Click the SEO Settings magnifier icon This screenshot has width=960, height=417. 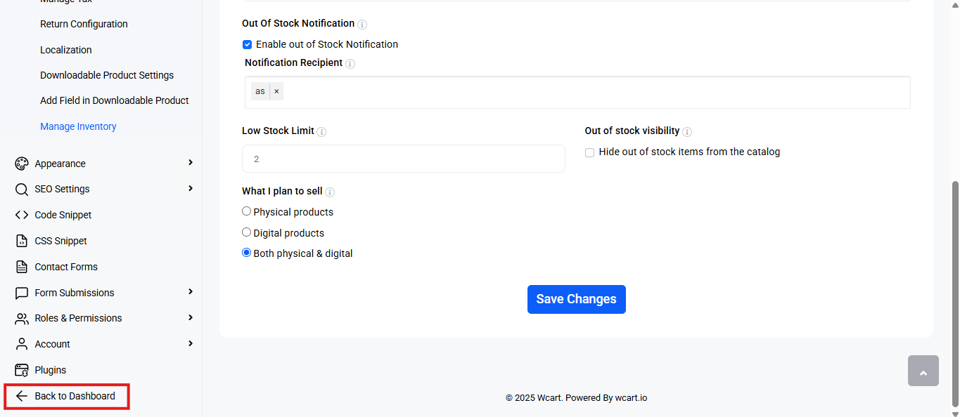click(22, 190)
